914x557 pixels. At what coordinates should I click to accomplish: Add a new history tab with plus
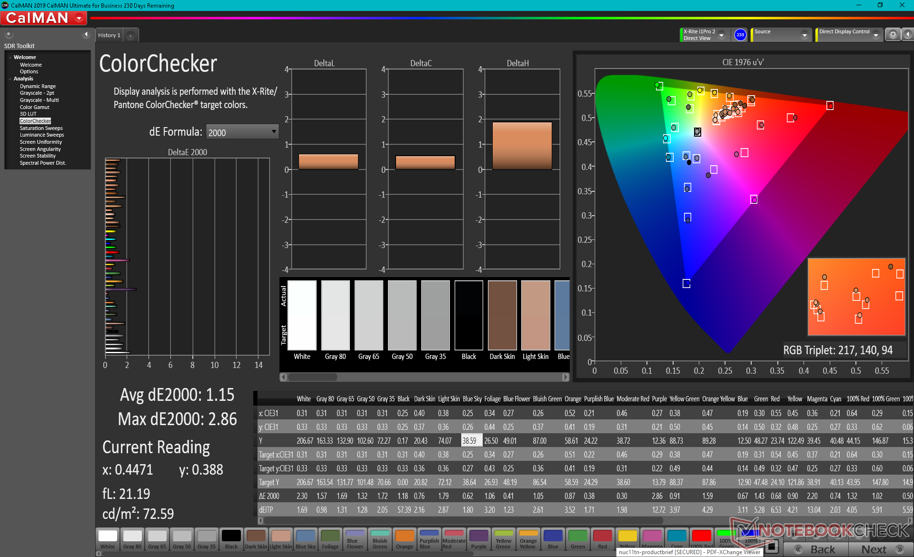coord(130,35)
